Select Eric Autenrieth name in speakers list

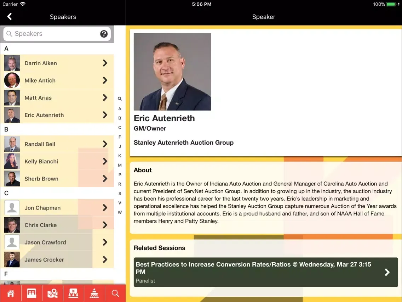[44, 115]
